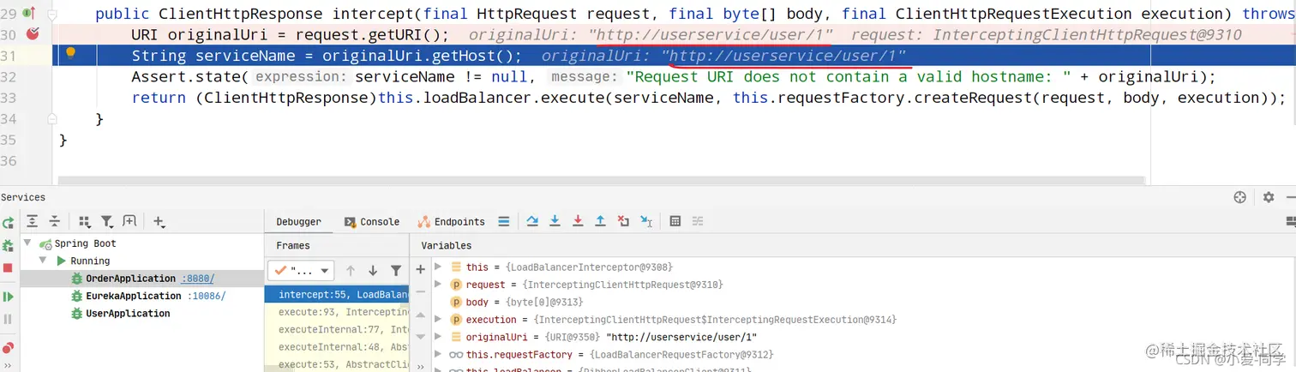Viewport: 1296px width, 372px height.
Task: Select the UserApplication service
Action: click(128, 314)
